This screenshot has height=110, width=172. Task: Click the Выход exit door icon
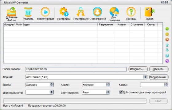(150, 12)
